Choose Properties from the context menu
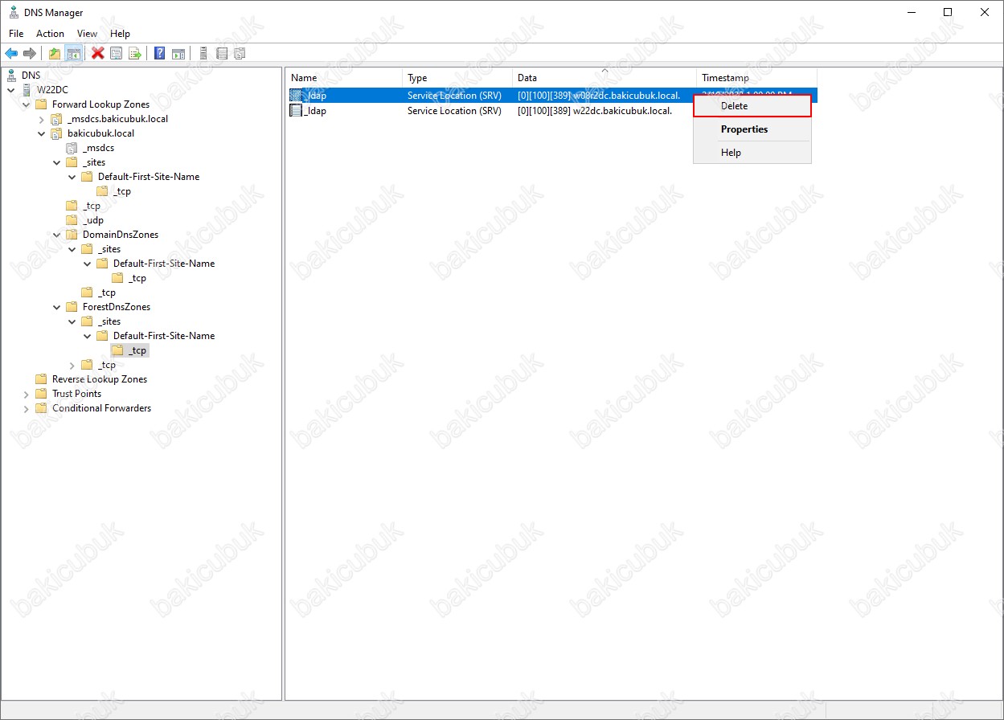 coord(752,129)
